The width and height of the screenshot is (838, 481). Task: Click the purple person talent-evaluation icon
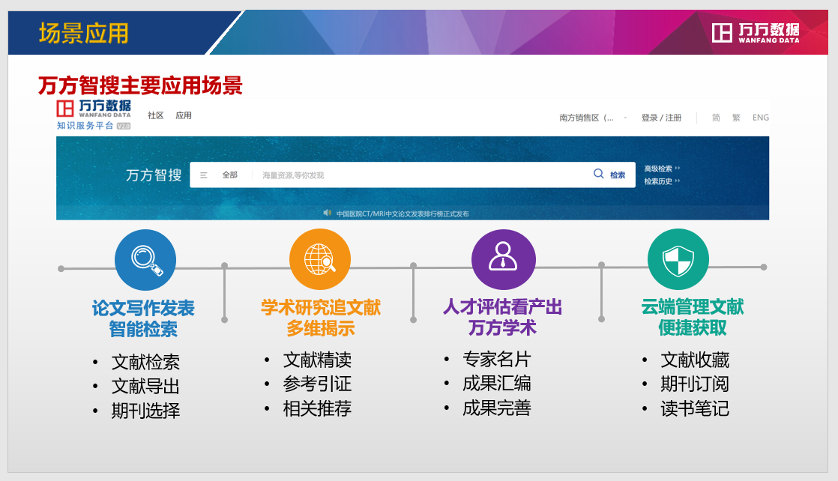[x=503, y=259]
